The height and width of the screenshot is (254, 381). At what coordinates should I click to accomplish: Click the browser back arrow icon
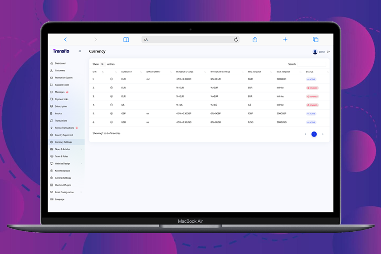tap(65, 40)
